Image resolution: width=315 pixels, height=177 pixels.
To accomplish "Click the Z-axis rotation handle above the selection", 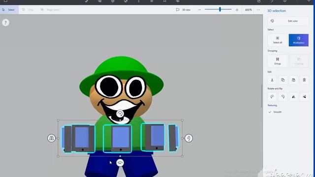I will click(x=120, y=114).
